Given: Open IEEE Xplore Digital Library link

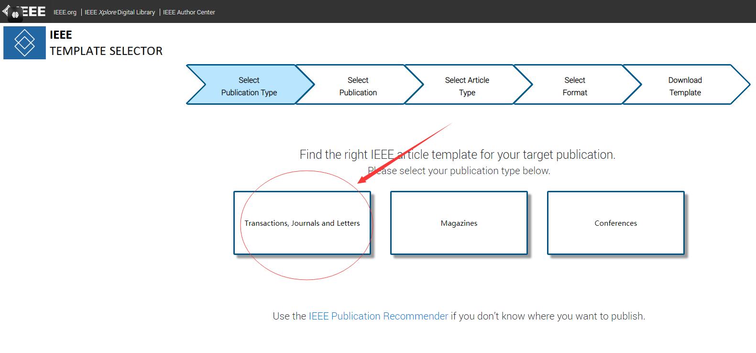Looking at the screenshot, I should 120,12.
